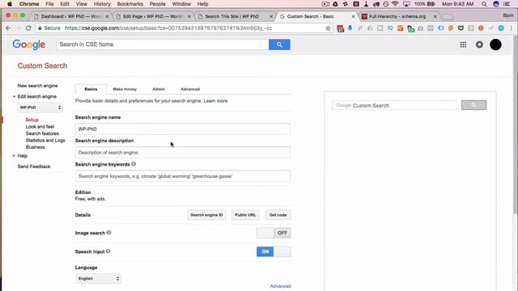The height and width of the screenshot is (291, 518).
Task: Click the preview Google Custom Search box
Action: (394, 105)
